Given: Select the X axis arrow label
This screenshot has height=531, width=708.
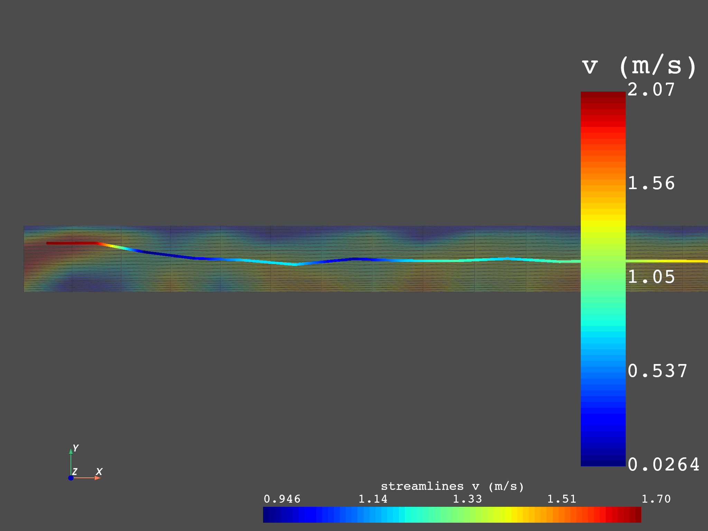Looking at the screenshot, I should tap(99, 472).
